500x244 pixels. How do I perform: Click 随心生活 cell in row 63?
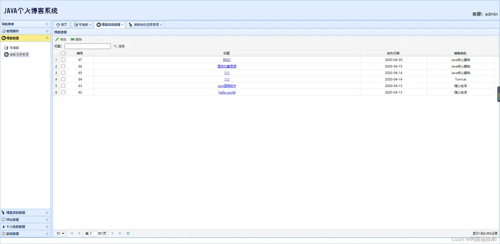click(461, 86)
